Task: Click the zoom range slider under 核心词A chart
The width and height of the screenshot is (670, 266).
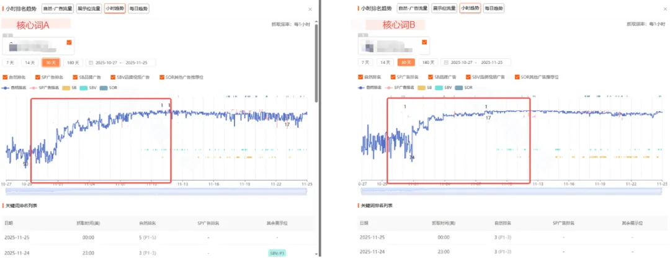Action: point(156,191)
